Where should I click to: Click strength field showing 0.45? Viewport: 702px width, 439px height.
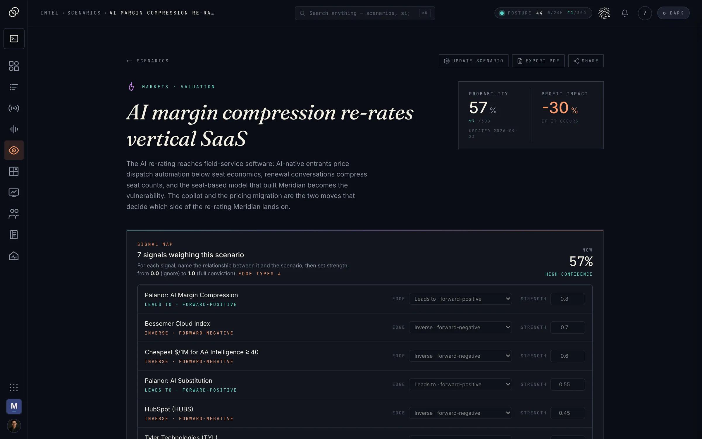pyautogui.click(x=567, y=413)
